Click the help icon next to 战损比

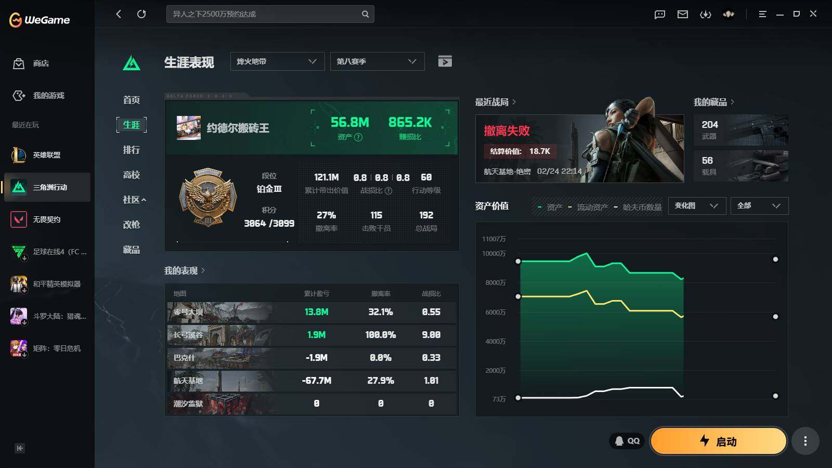[388, 191]
